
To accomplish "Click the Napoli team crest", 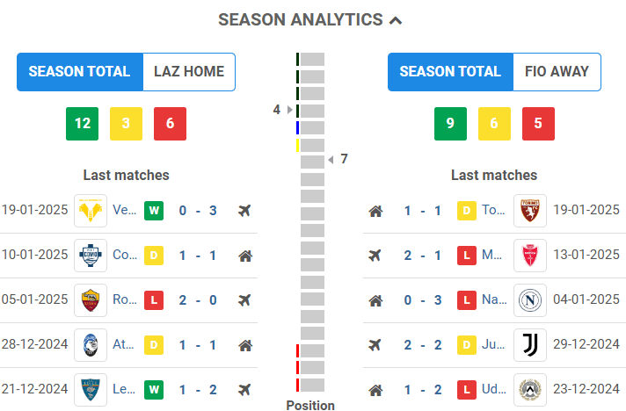I will 530,300.
